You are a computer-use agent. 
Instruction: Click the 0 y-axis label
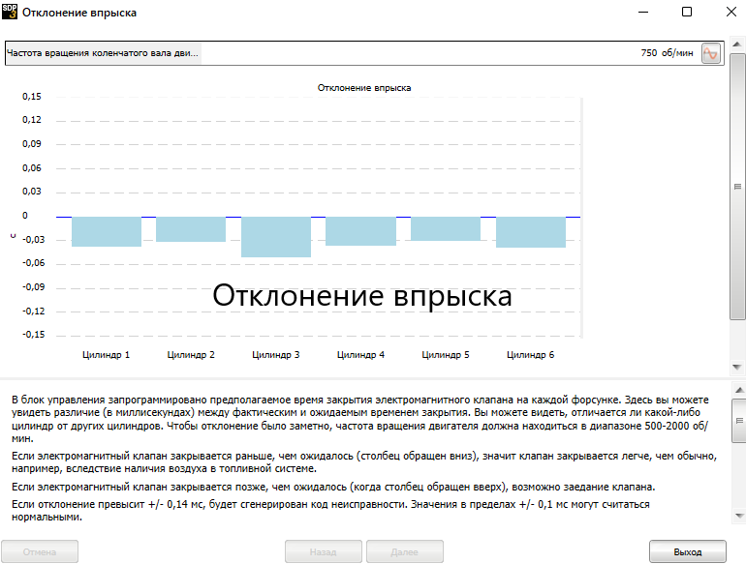pos(25,215)
